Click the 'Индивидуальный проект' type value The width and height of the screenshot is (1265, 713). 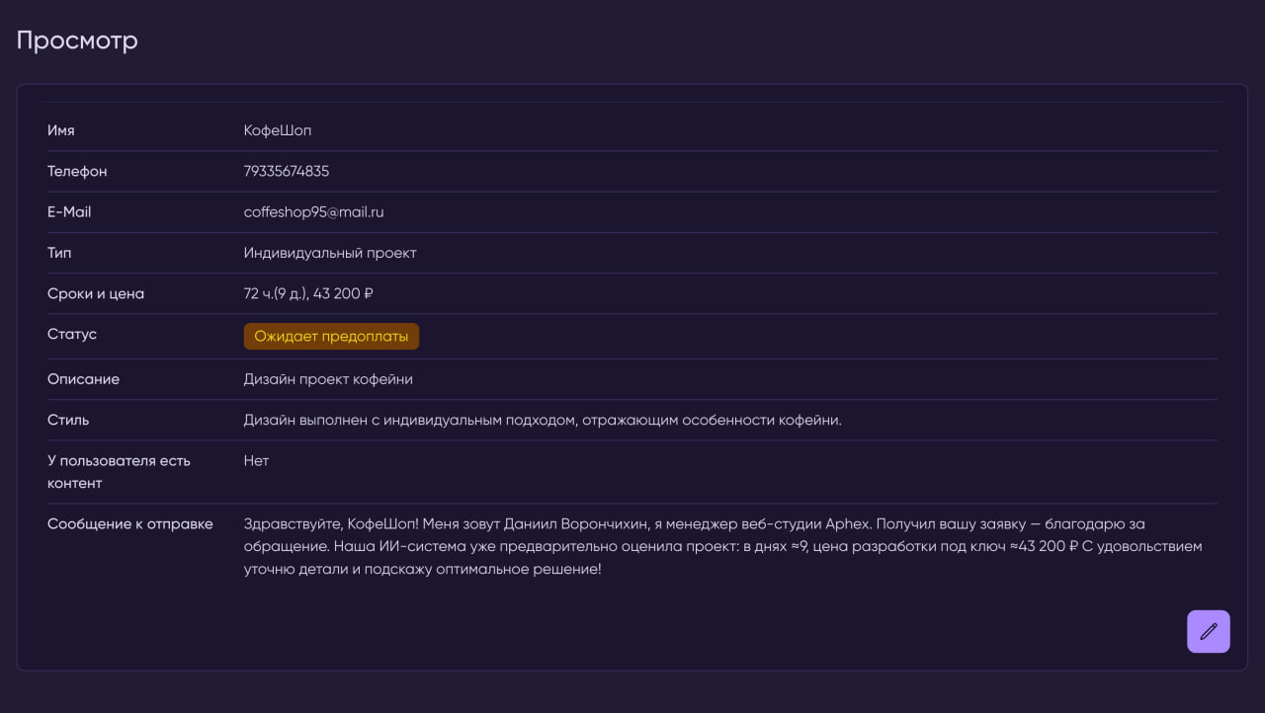(330, 253)
